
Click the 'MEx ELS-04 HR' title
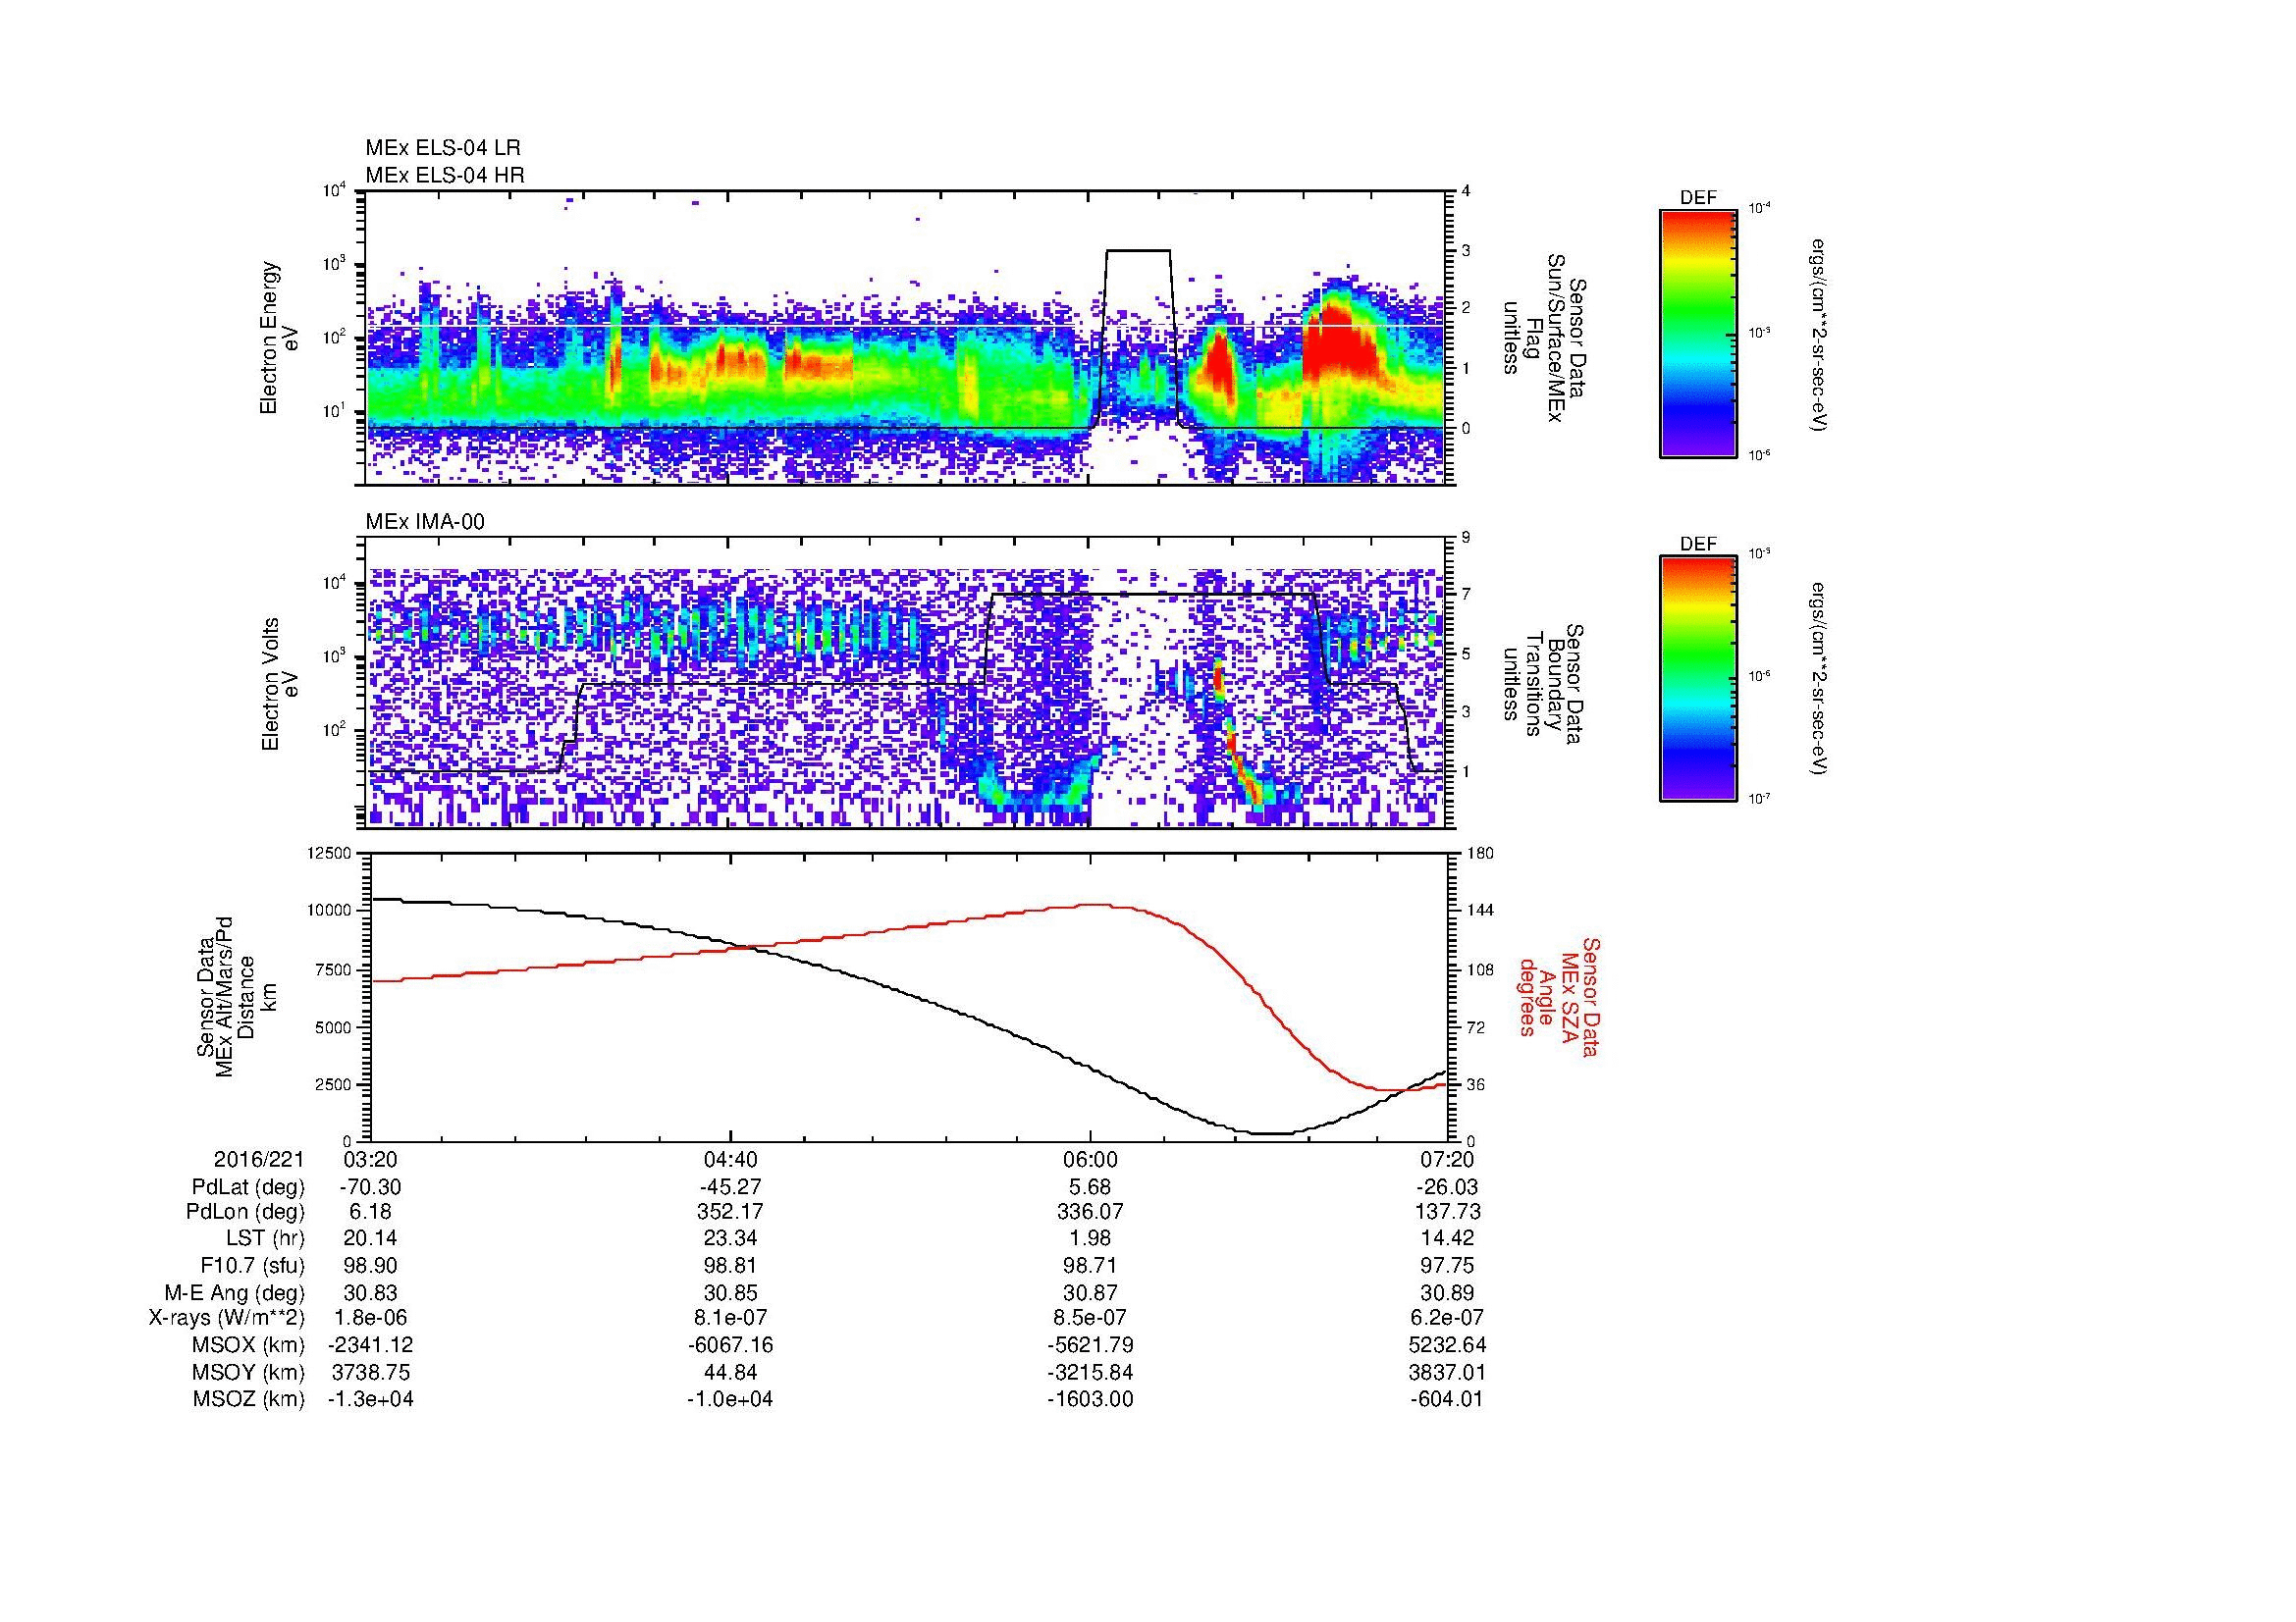coord(445,175)
